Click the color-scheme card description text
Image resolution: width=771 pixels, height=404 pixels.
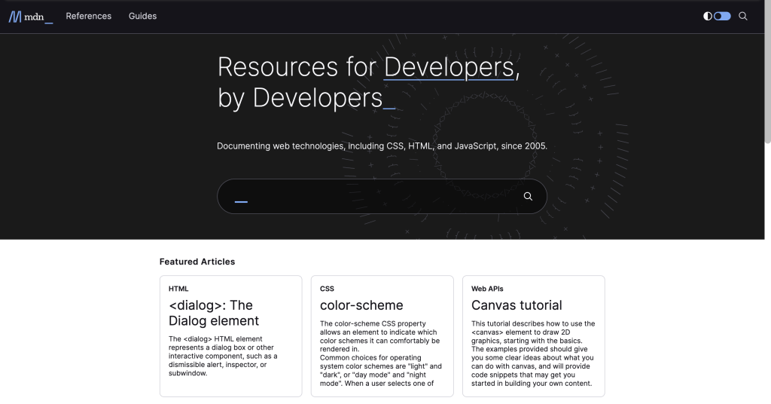(382, 353)
